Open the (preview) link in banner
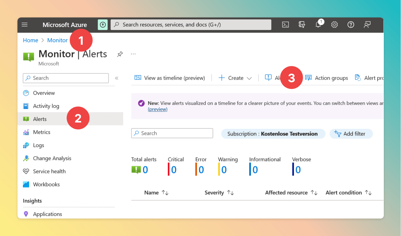 [158, 109]
